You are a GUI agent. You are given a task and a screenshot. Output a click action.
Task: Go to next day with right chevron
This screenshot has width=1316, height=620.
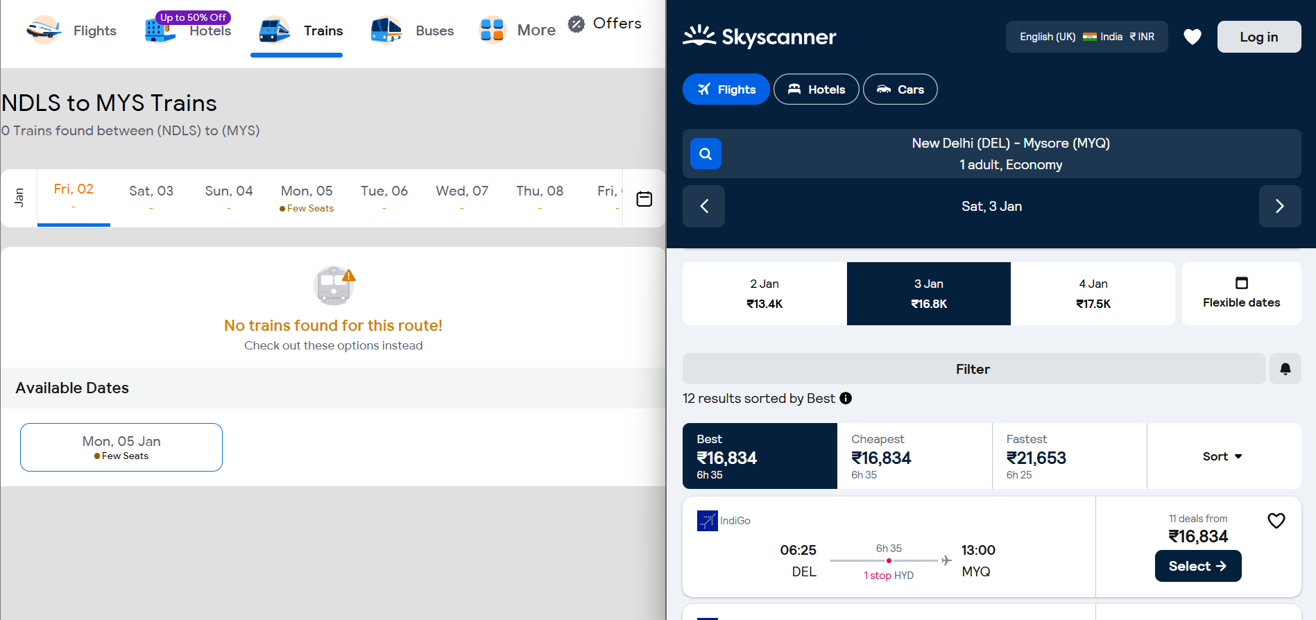tap(1279, 206)
